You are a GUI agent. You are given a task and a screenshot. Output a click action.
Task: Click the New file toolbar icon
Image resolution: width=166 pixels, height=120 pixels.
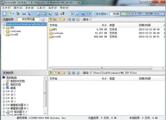[x=5, y=14]
